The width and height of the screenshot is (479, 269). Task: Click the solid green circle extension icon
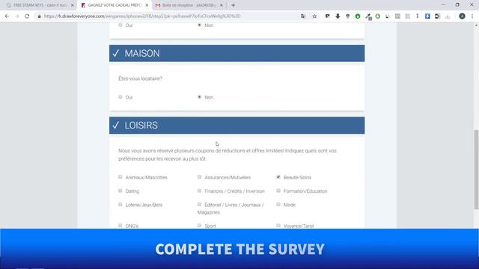click(358, 16)
